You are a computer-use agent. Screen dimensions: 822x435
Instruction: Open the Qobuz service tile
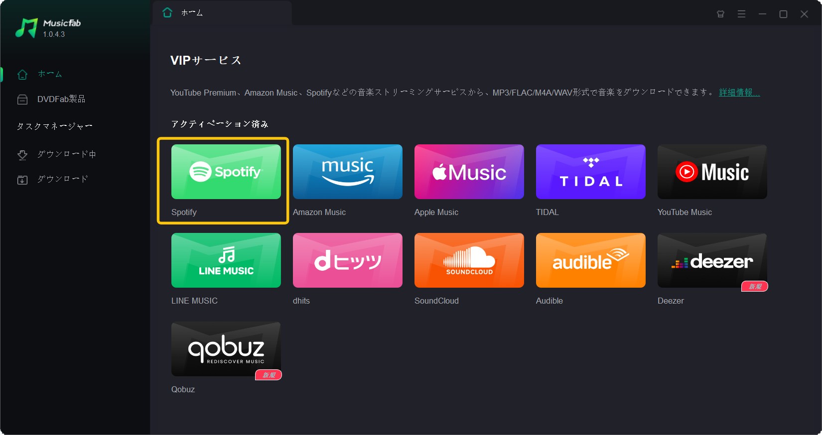click(226, 349)
